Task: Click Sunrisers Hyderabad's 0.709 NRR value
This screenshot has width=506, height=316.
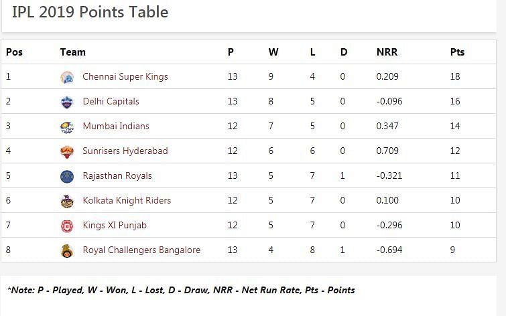Action: tap(387, 151)
